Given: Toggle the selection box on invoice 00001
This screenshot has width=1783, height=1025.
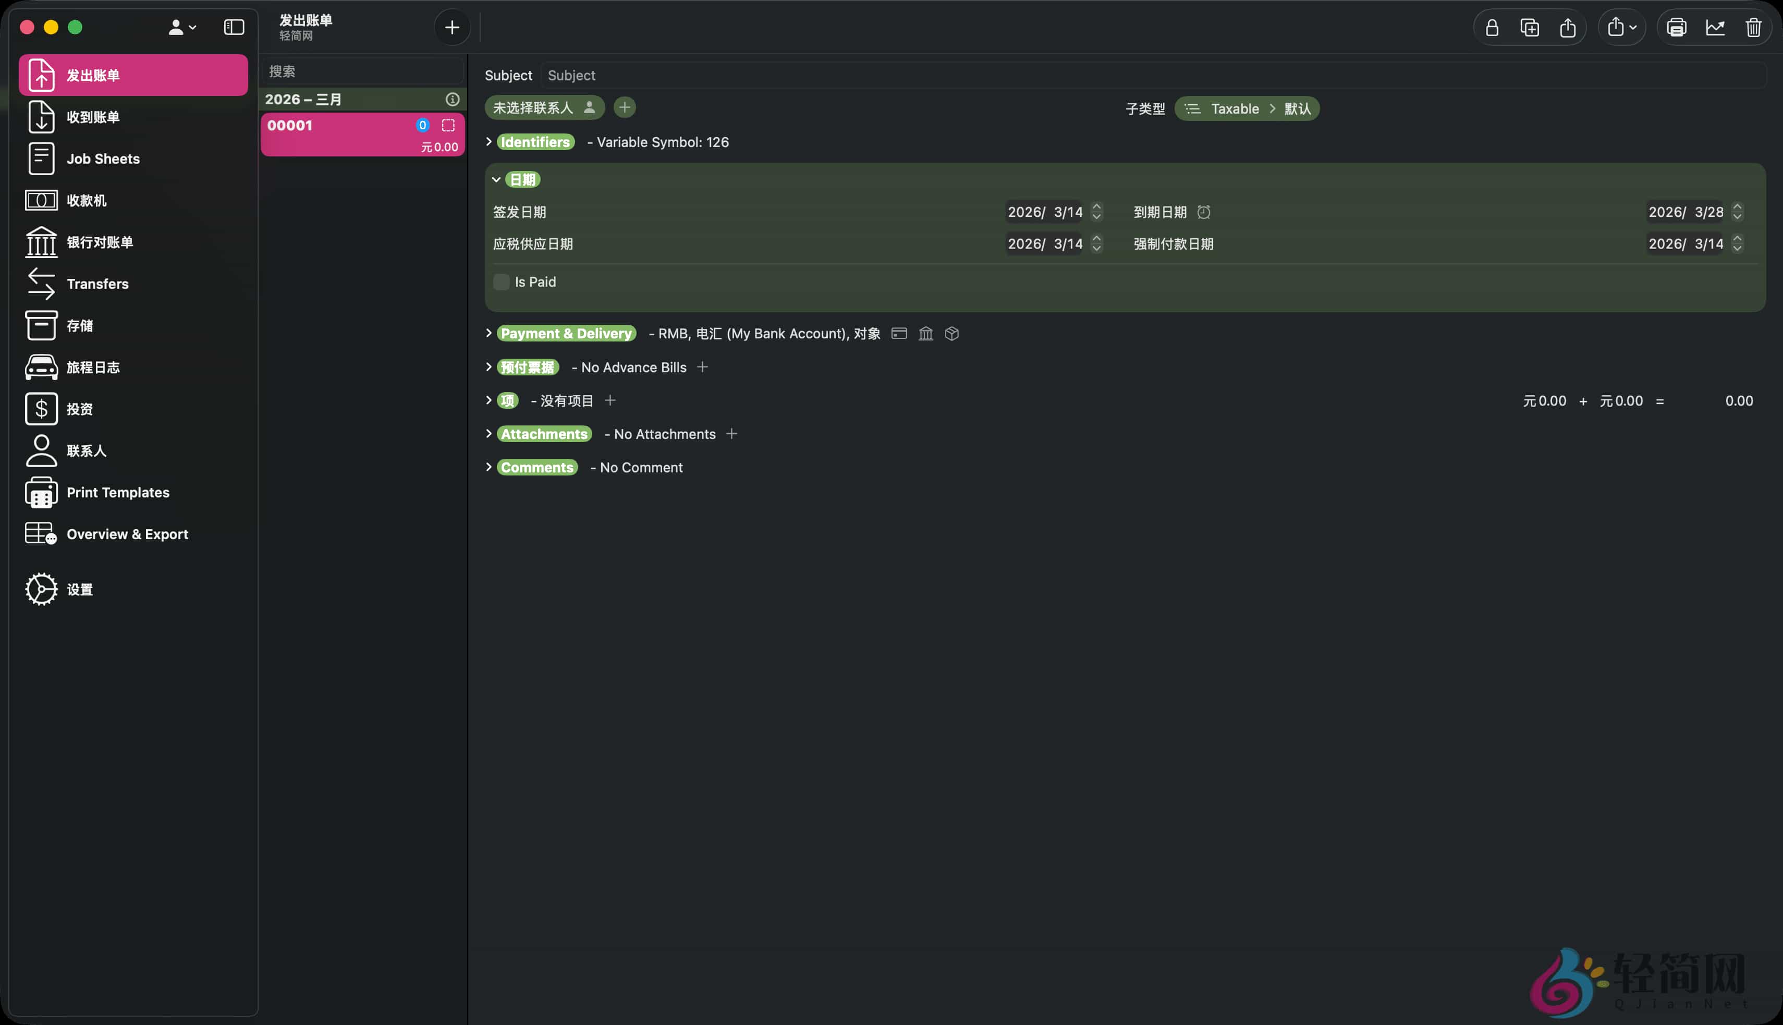Looking at the screenshot, I should (x=448, y=125).
